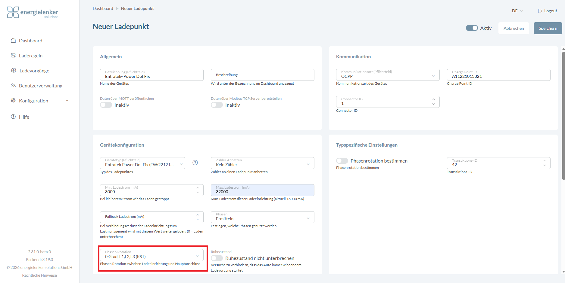
Task: Enable the MQTT publishing toggle
Action: 106,105
